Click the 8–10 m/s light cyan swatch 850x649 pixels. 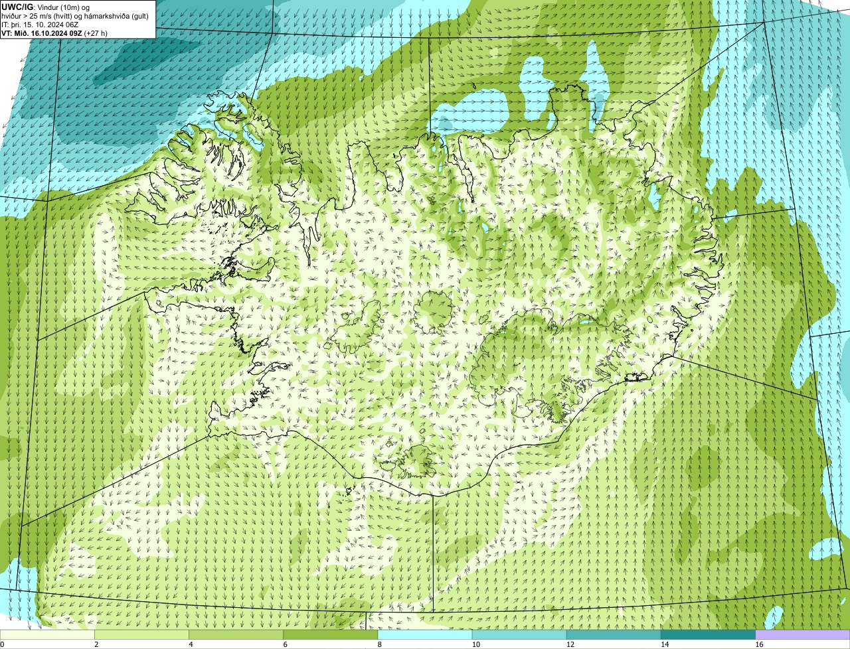(425, 635)
